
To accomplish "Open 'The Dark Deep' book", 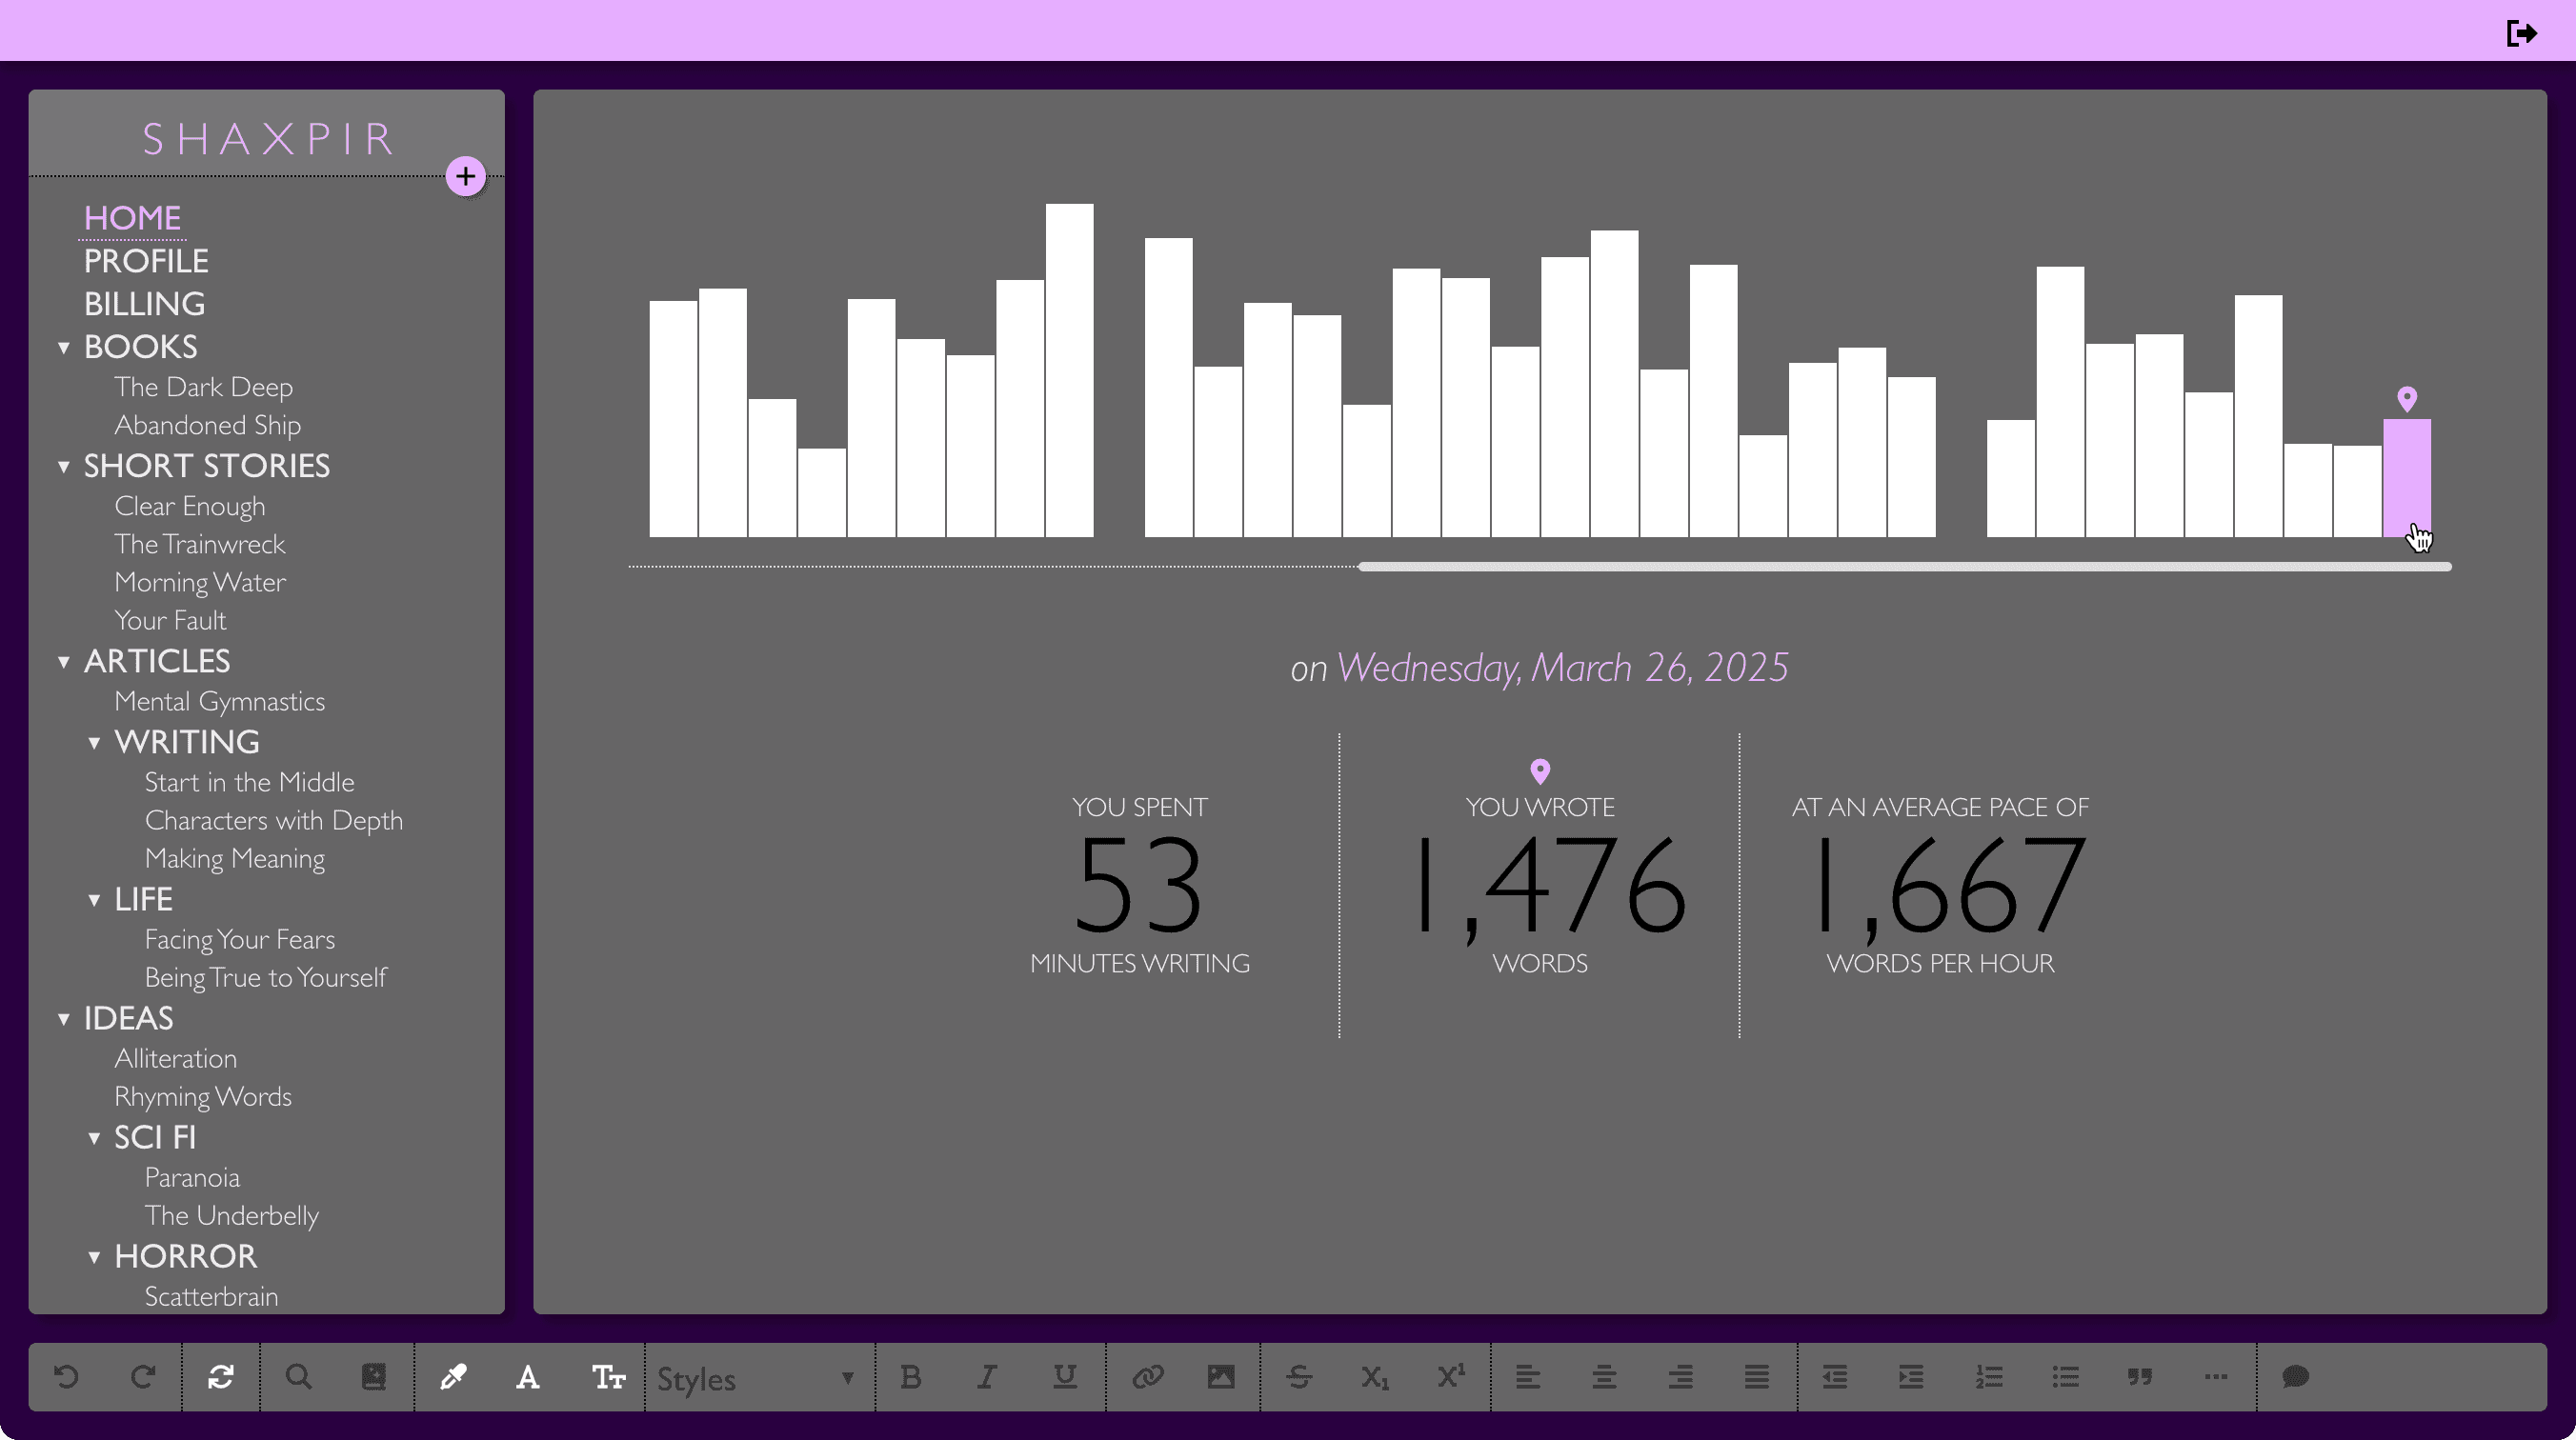I will pos(204,387).
